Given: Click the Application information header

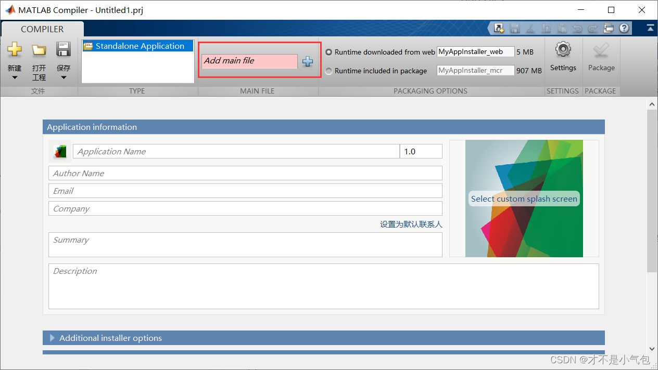Looking at the screenshot, I should [x=324, y=127].
